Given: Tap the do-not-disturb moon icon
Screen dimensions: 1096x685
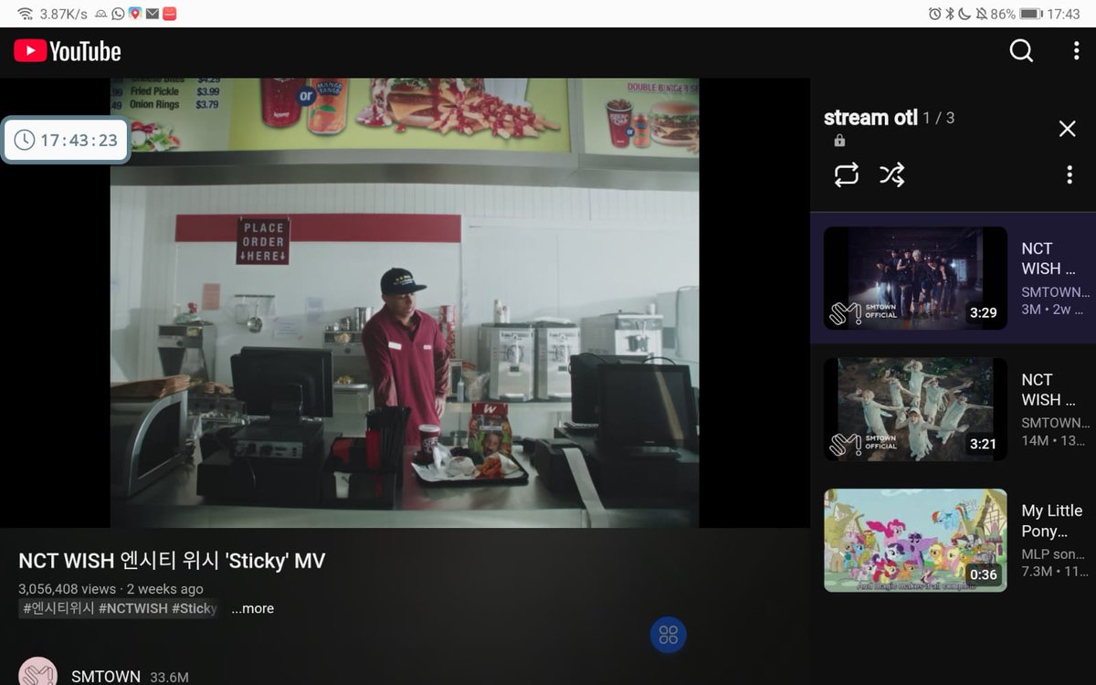Looking at the screenshot, I should coord(964,14).
